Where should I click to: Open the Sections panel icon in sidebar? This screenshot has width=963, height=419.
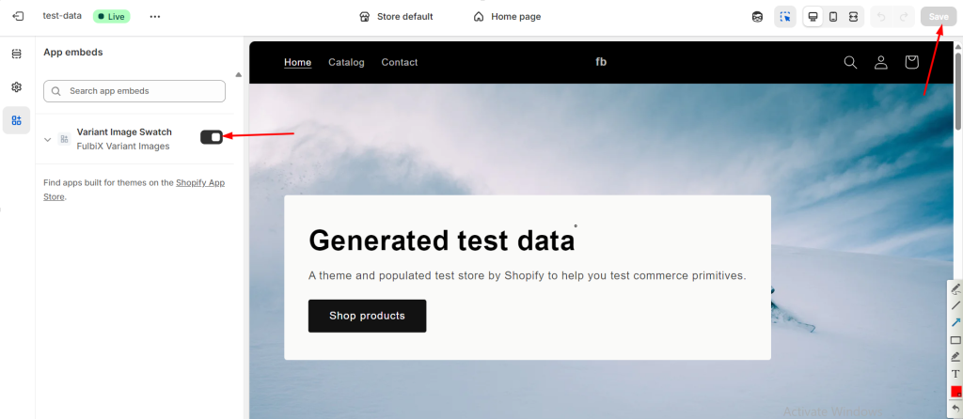16,54
